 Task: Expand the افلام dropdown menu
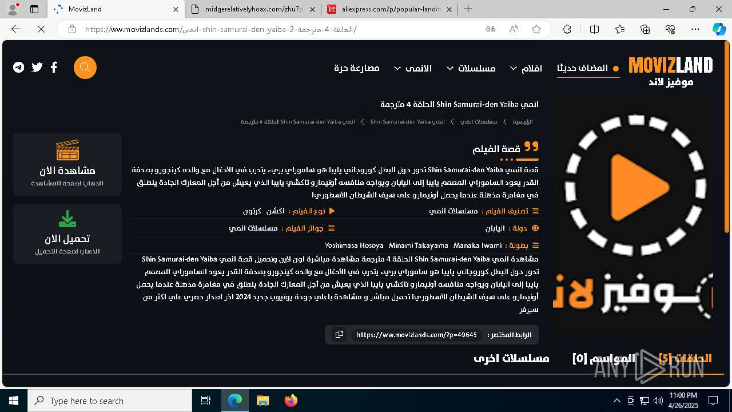pyautogui.click(x=526, y=68)
